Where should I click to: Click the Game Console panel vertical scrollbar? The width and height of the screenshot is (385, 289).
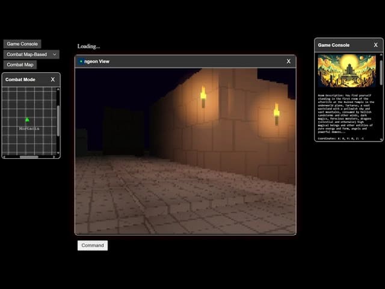point(380,72)
